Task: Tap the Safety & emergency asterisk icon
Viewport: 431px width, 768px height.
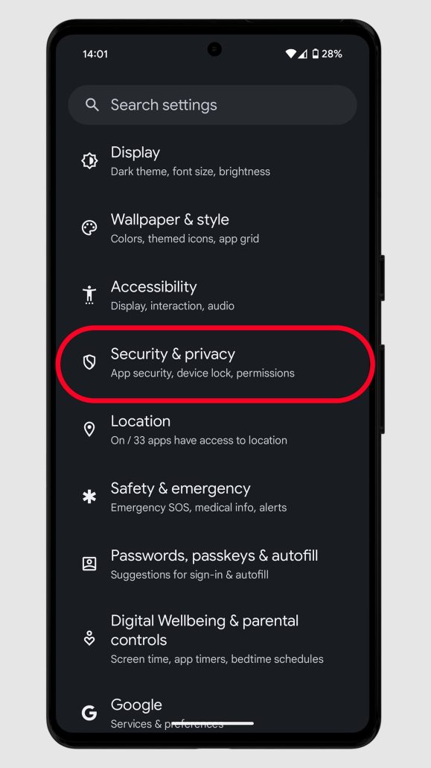Action: [x=89, y=497]
